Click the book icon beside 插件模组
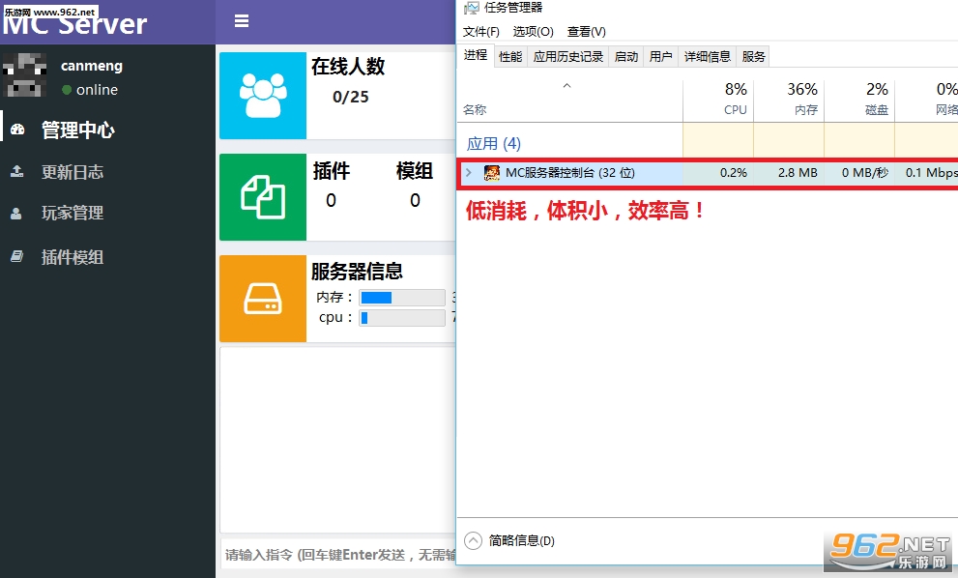Viewport: 958px width, 578px height. (x=17, y=256)
